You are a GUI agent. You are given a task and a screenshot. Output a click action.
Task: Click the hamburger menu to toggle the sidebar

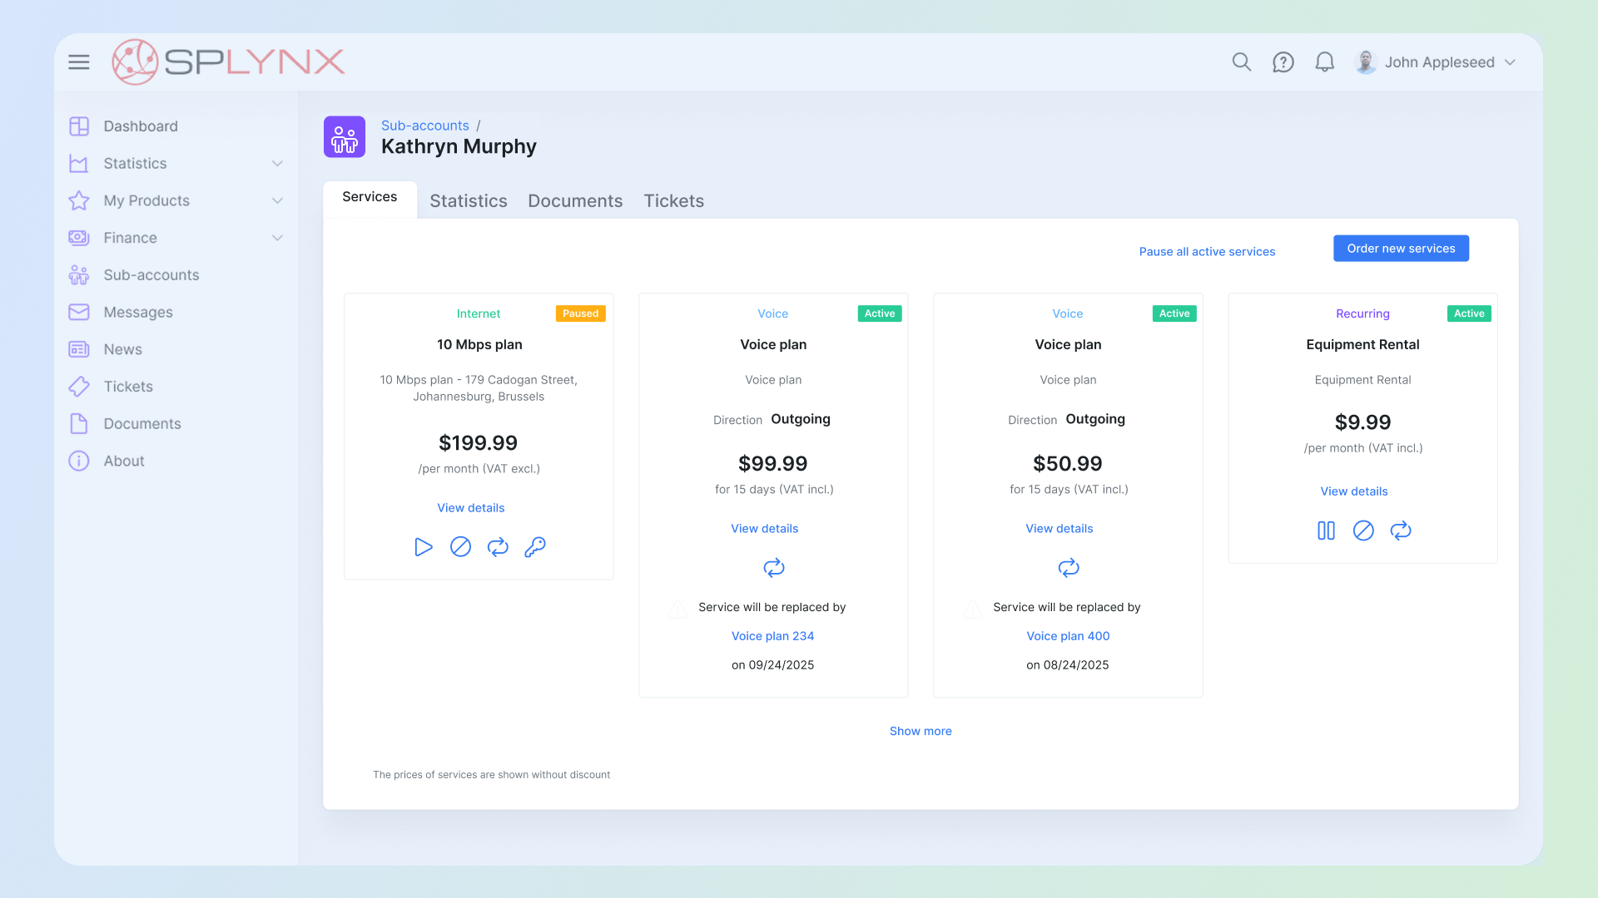coord(78,62)
